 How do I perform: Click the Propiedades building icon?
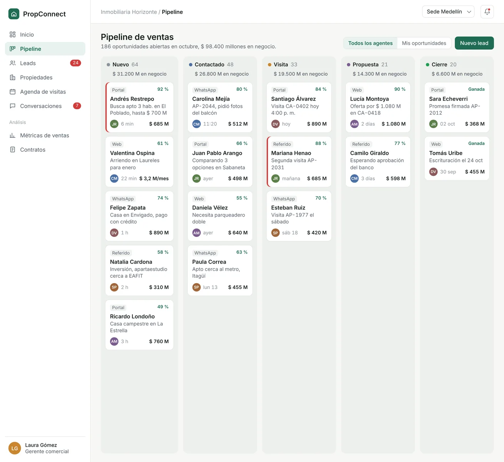coord(13,77)
